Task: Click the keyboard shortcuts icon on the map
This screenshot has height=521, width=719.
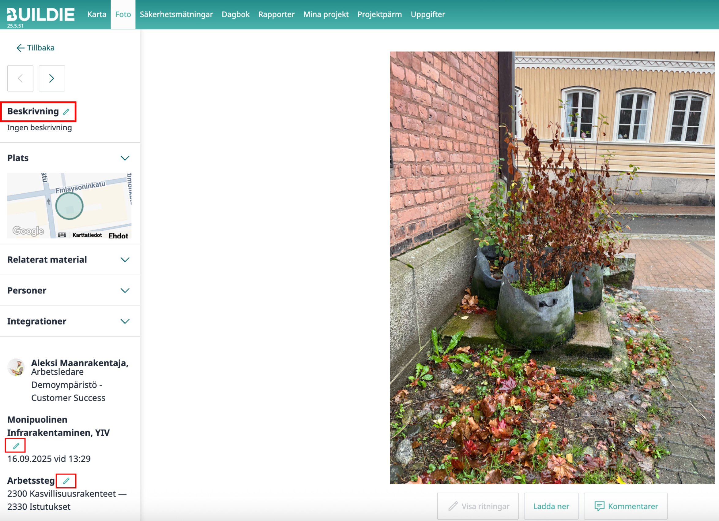Action: point(62,235)
